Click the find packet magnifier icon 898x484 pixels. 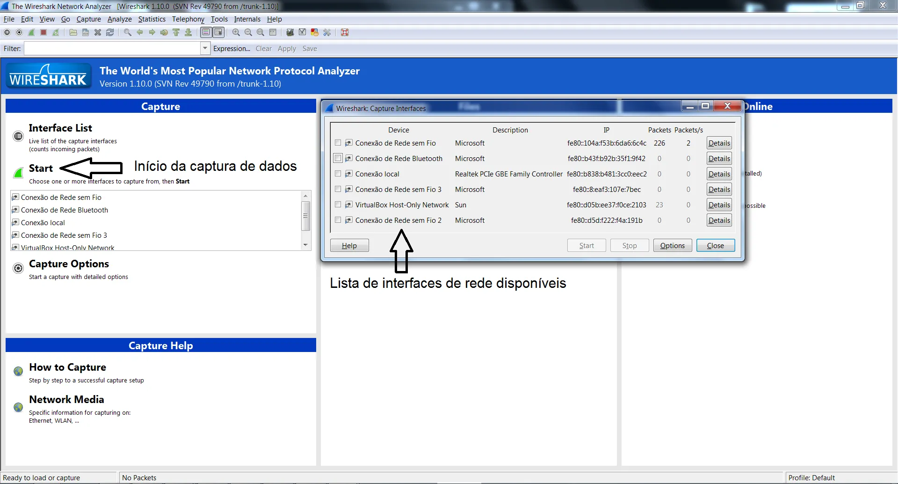tap(127, 32)
